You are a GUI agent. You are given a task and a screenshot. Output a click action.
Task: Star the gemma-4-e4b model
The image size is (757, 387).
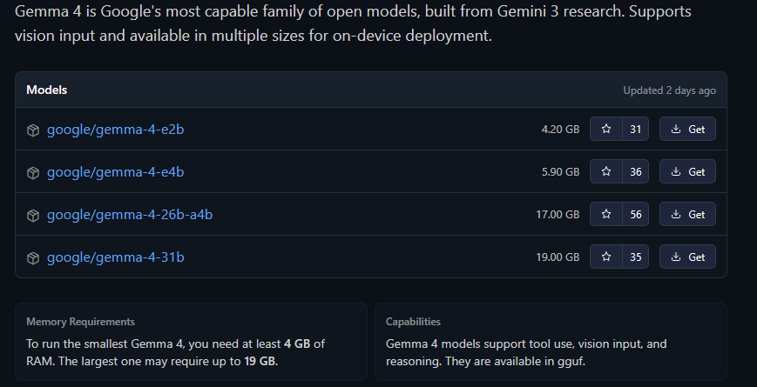pos(606,172)
